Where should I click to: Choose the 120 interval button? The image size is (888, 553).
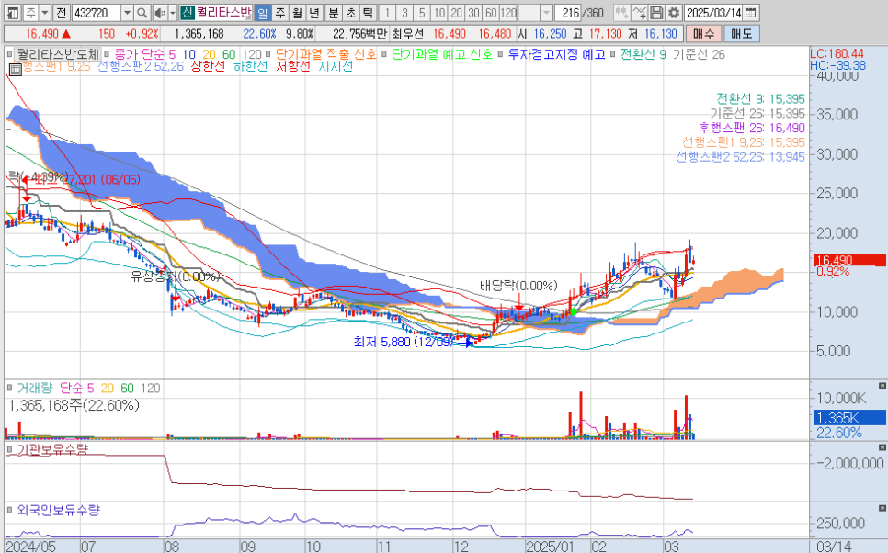(x=508, y=13)
